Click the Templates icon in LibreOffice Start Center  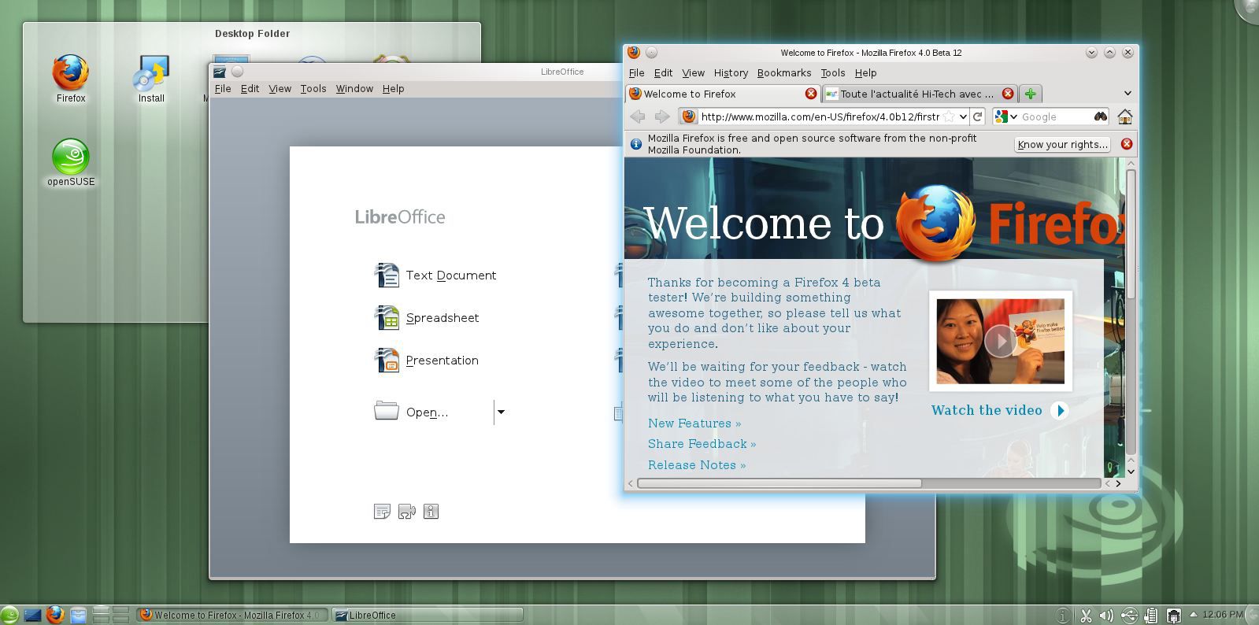click(x=382, y=512)
